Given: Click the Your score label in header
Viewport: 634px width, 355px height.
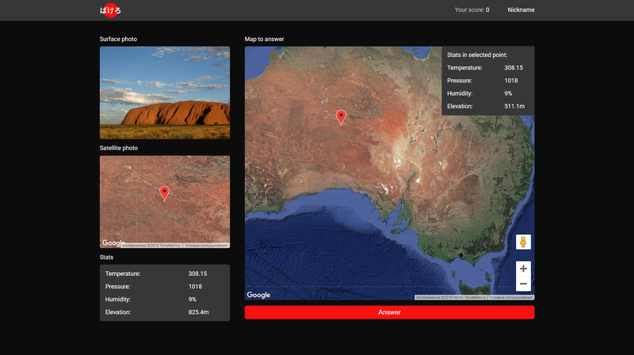Looking at the screenshot, I should coord(472,10).
